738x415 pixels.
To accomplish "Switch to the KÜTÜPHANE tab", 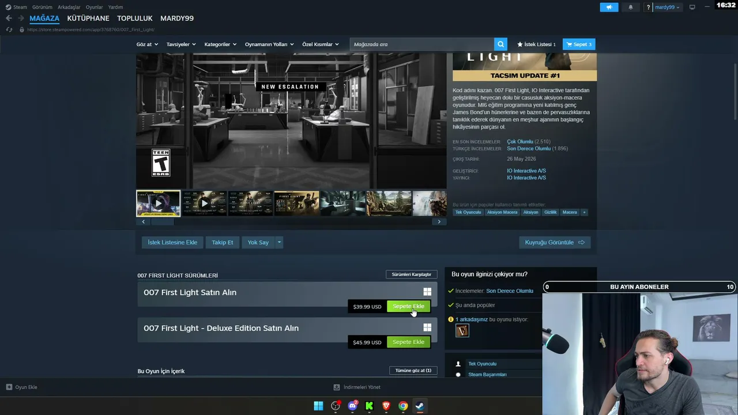I will pos(88,18).
